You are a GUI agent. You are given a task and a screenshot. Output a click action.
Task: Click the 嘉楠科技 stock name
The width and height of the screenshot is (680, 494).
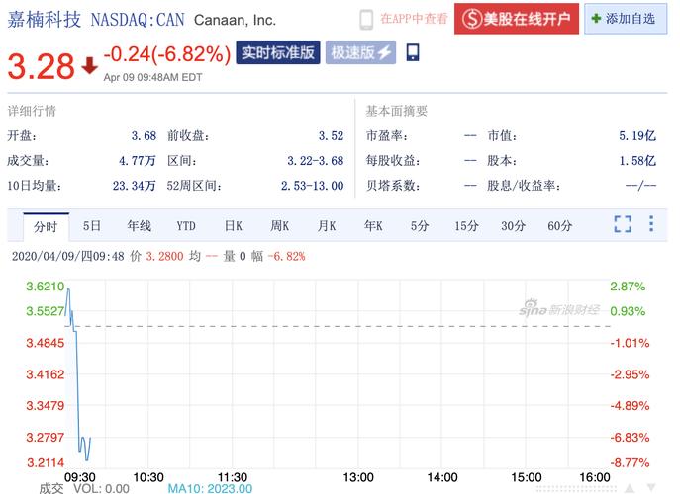pyautogui.click(x=45, y=20)
